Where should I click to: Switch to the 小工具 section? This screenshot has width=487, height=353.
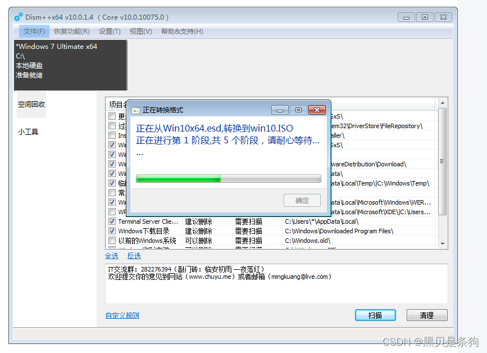(28, 132)
